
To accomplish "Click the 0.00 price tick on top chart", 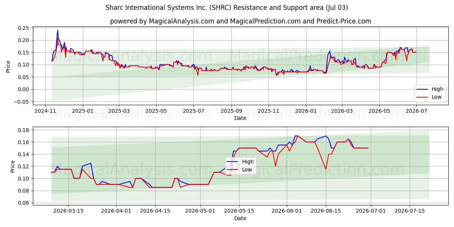I will pyautogui.click(x=23, y=89).
